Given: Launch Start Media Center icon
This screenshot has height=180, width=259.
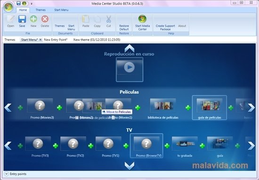Looking at the screenshot, I should (x=142, y=19).
